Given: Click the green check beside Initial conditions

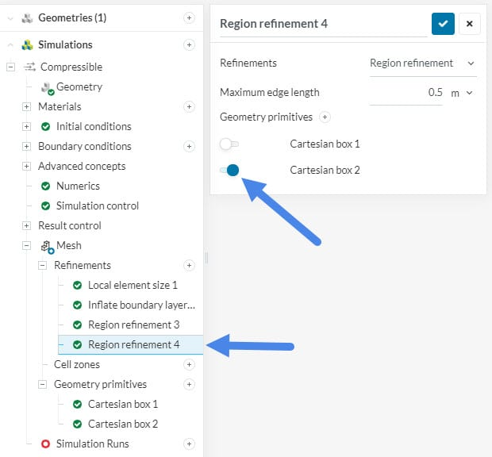Looking at the screenshot, I should pyautogui.click(x=45, y=126).
